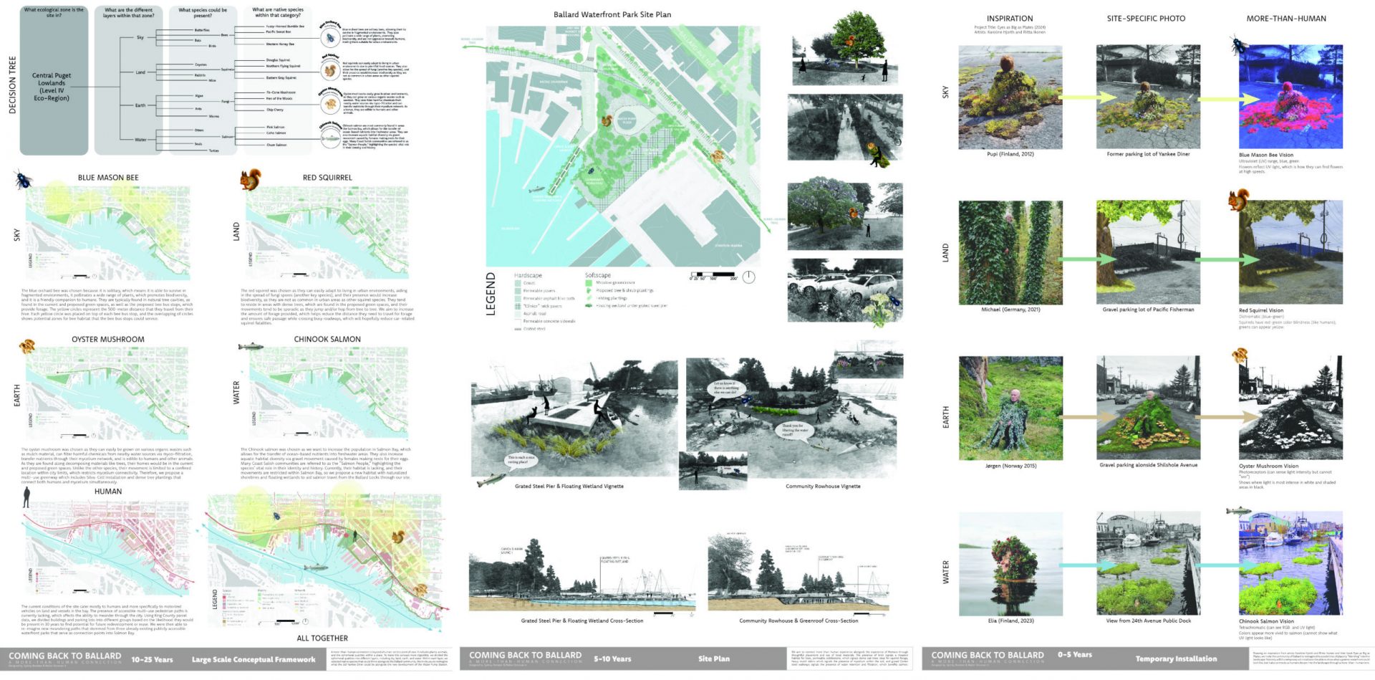Click the north arrow compass on the site plan
1375x680 pixels.
click(x=749, y=277)
